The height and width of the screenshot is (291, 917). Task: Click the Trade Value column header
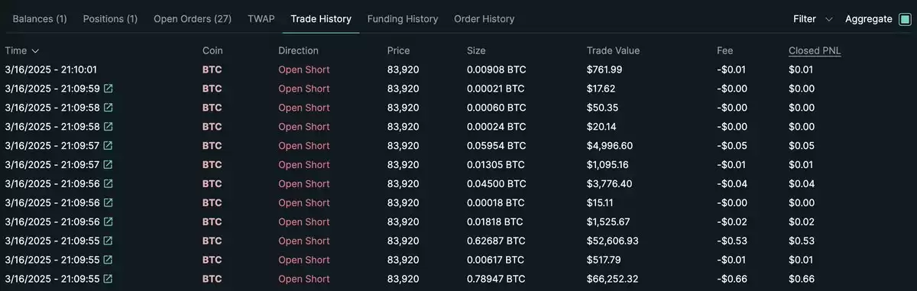pos(613,51)
